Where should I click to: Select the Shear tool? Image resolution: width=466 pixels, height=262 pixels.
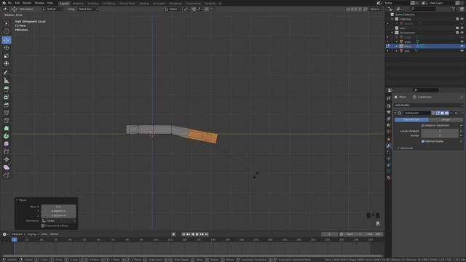coord(7,167)
